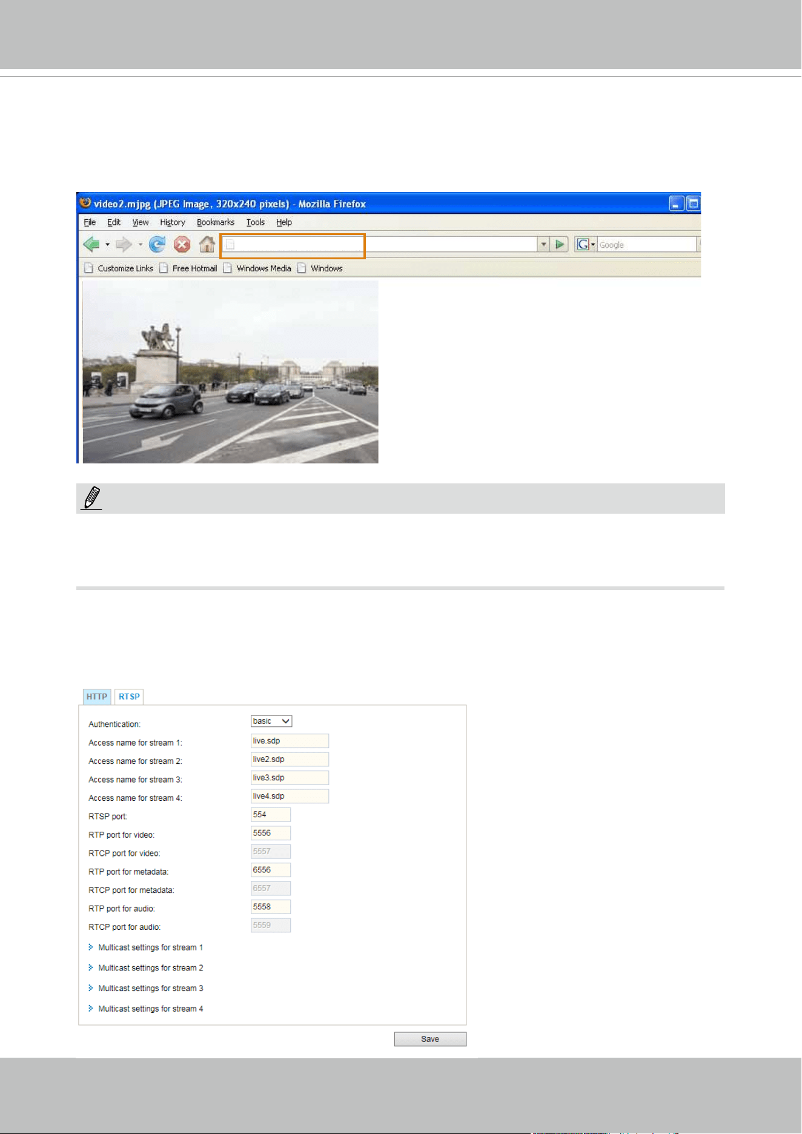The image size is (802, 1134).
Task: Open the Windows Media bookmark
Action: 257,268
